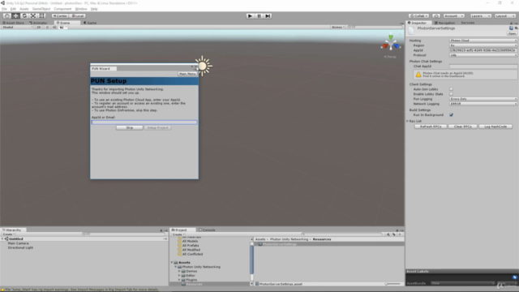The width and height of the screenshot is (519, 292).
Task: Click the warning icon in the status bar
Action: (2, 290)
